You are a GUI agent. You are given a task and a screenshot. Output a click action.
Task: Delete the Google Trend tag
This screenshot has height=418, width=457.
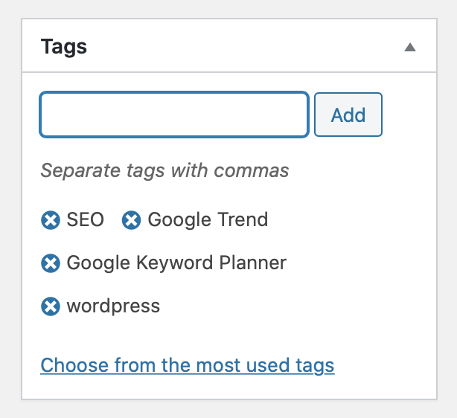pyautogui.click(x=131, y=220)
